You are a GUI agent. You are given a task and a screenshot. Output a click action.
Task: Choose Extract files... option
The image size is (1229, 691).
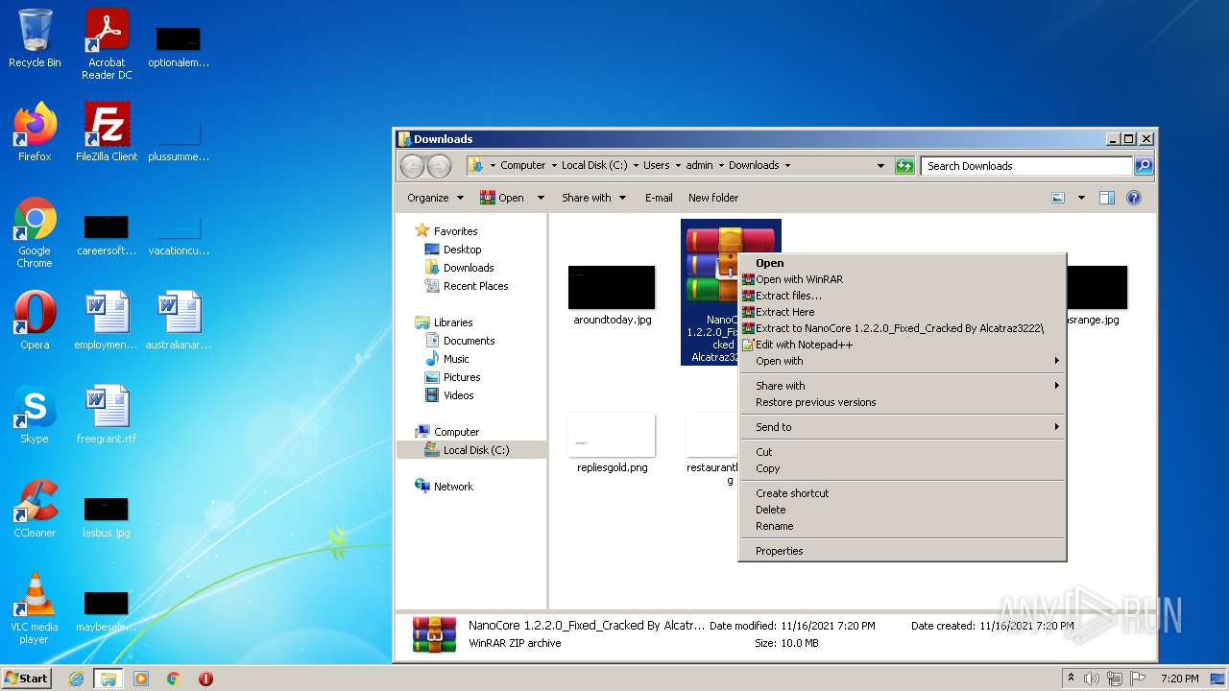click(903, 296)
